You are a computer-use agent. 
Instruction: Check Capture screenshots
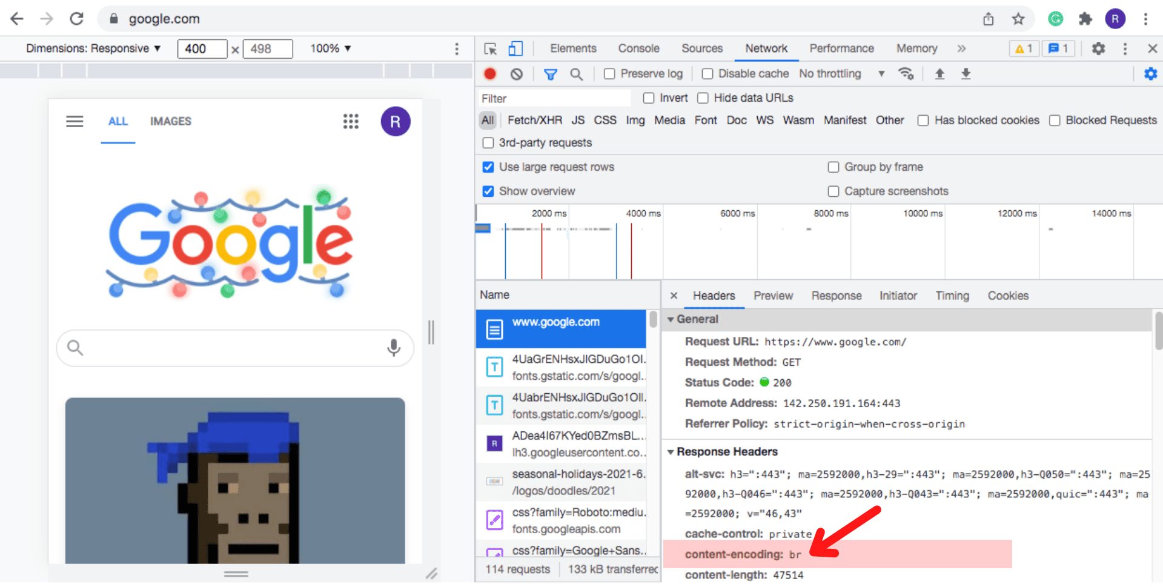click(x=833, y=191)
